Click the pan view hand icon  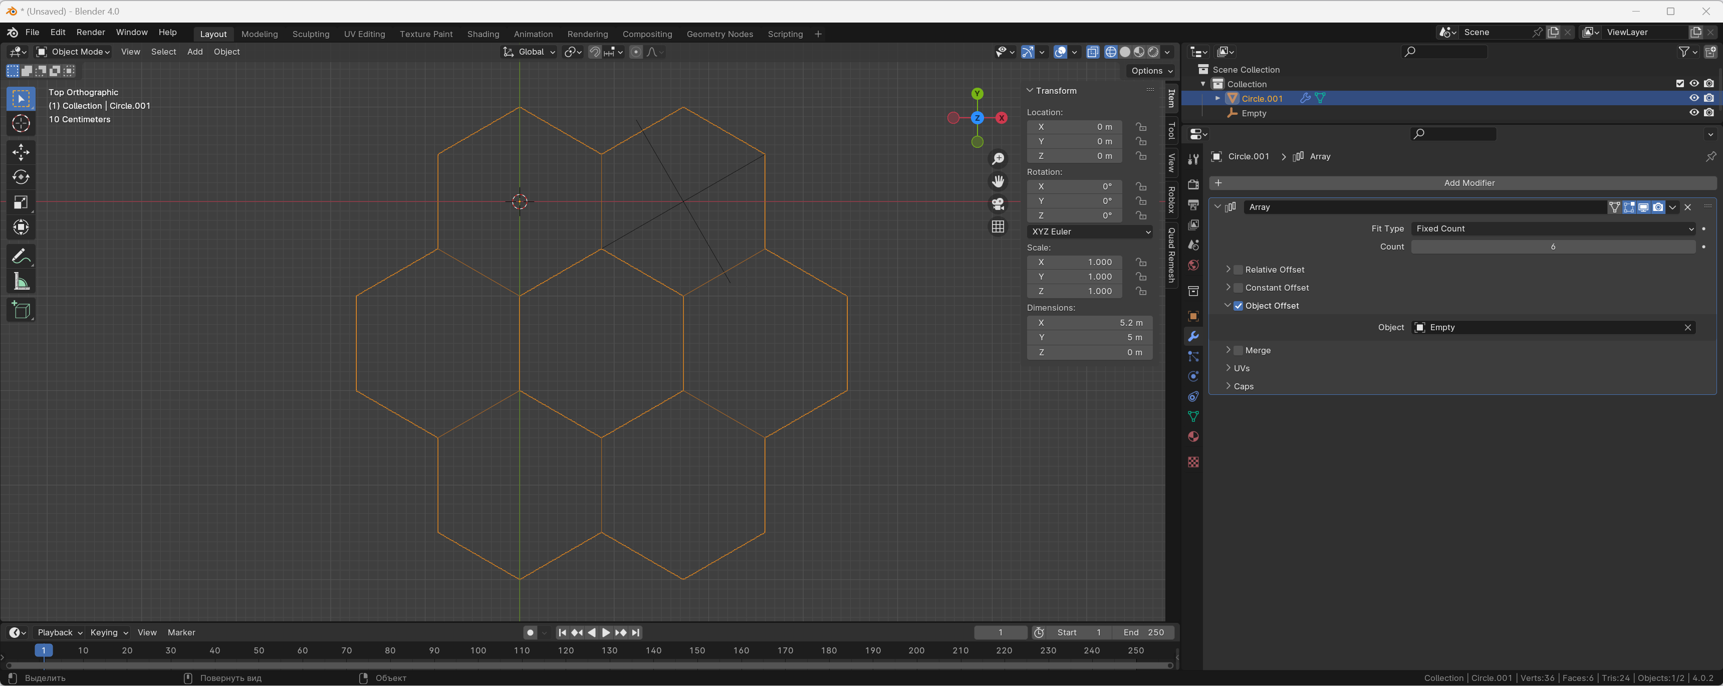coord(998,181)
